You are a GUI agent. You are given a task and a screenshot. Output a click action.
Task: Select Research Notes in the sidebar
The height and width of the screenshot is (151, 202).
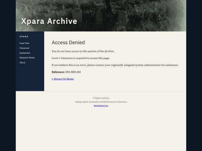coord(27,58)
